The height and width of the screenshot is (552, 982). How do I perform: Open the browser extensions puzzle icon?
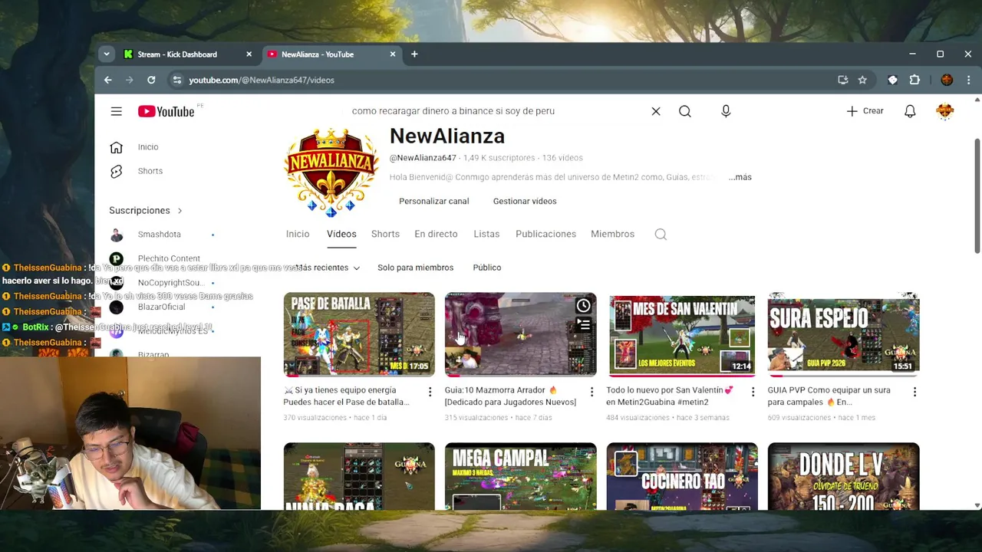point(914,80)
